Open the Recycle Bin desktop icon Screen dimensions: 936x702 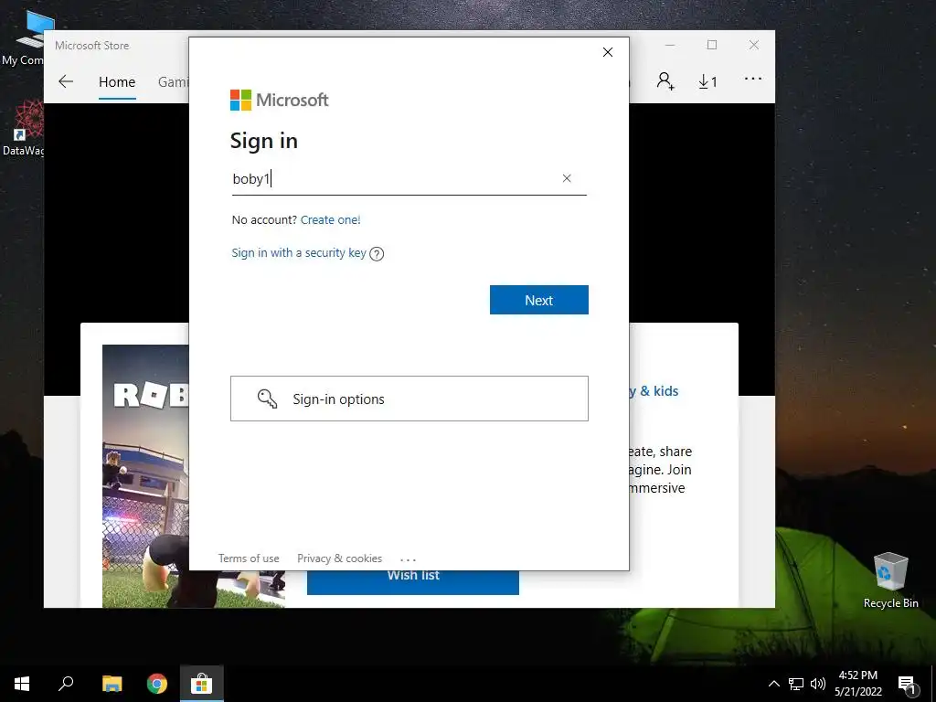pos(890,580)
